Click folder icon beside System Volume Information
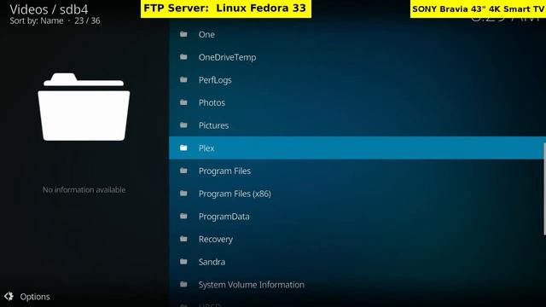Screen dimensions: 546x307 (x=183, y=284)
